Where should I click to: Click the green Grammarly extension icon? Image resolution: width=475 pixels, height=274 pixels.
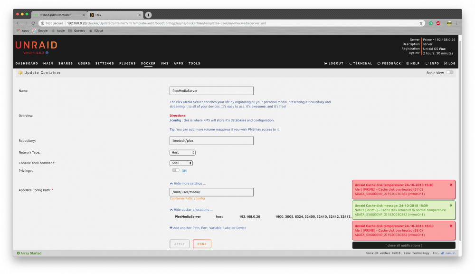pyautogui.click(x=430, y=23)
